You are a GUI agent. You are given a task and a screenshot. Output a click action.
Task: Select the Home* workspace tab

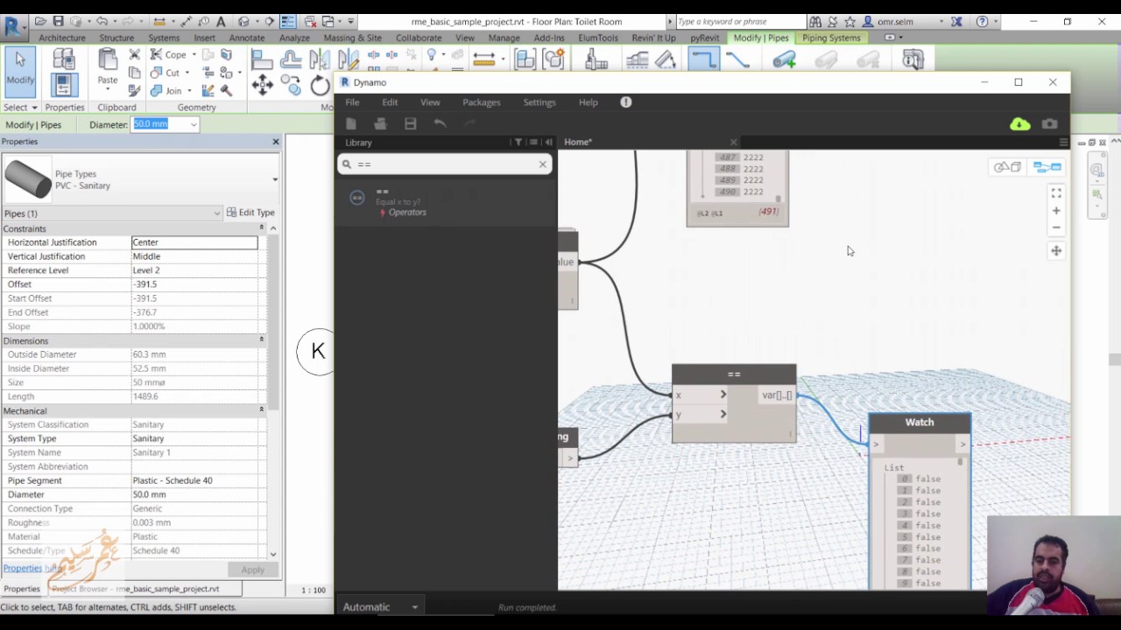point(578,142)
